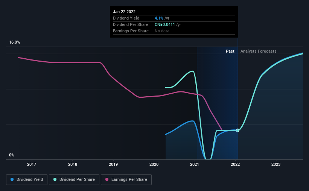The image size is (309, 191).
Task: Click the 2022 label on the x-axis
Action: point(235,164)
